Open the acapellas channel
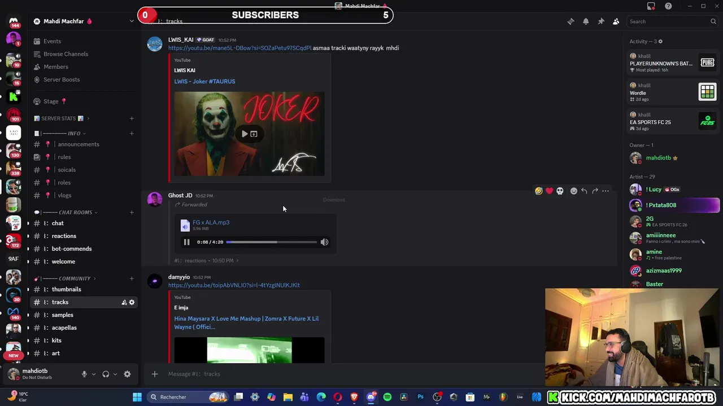The height and width of the screenshot is (406, 723). [x=64, y=328]
